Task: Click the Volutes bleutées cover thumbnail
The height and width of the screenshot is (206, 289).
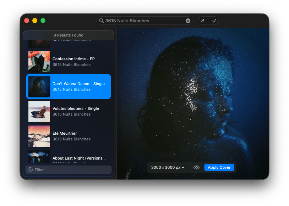Action: [39, 111]
